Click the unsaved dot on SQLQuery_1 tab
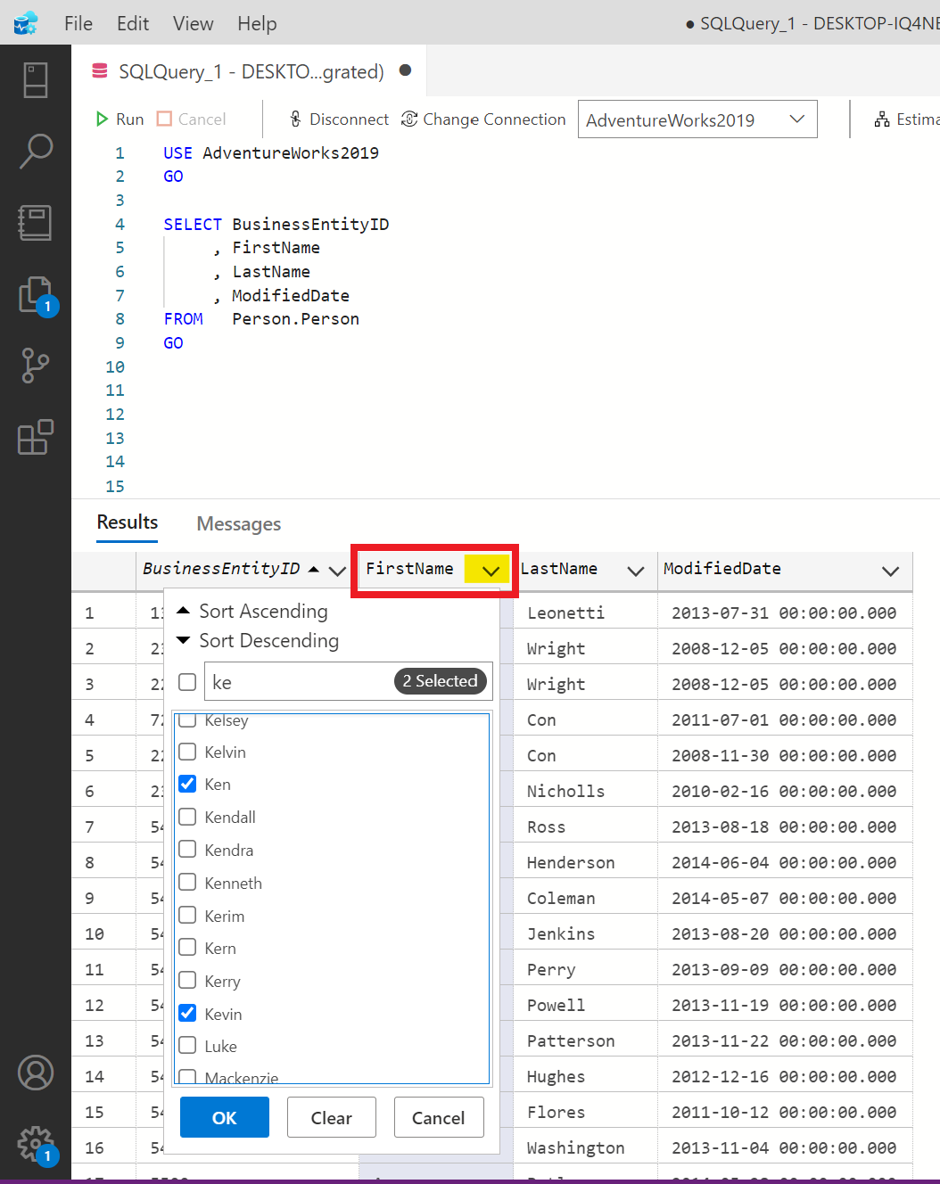This screenshot has height=1184, width=940. point(405,70)
